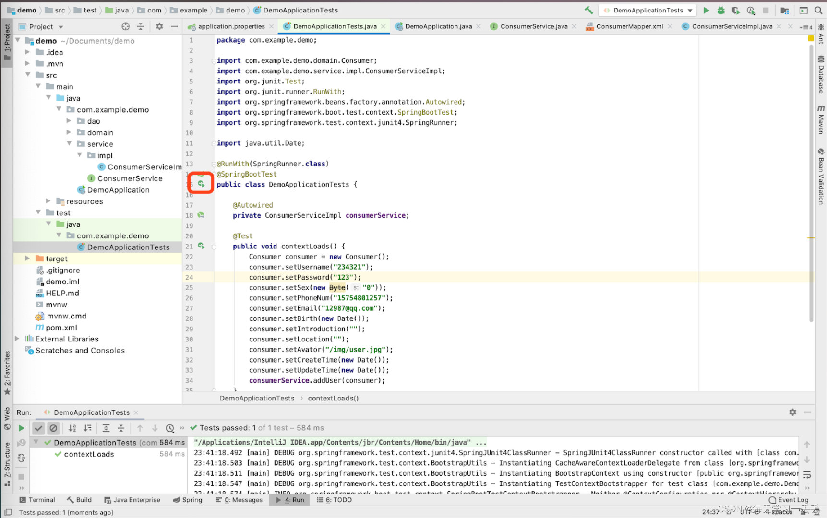Rerun tests with green arrow in Run panel

coord(21,428)
